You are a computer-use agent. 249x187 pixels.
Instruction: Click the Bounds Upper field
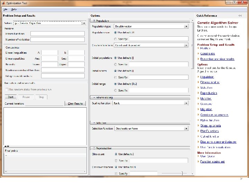(76, 64)
